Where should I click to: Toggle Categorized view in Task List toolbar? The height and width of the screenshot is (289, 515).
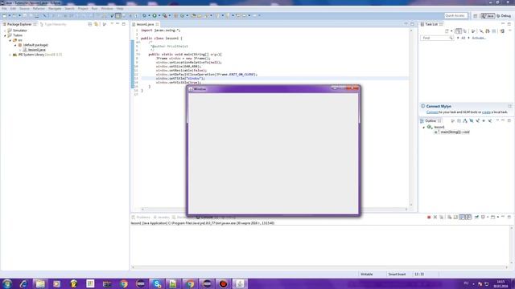click(x=459, y=31)
